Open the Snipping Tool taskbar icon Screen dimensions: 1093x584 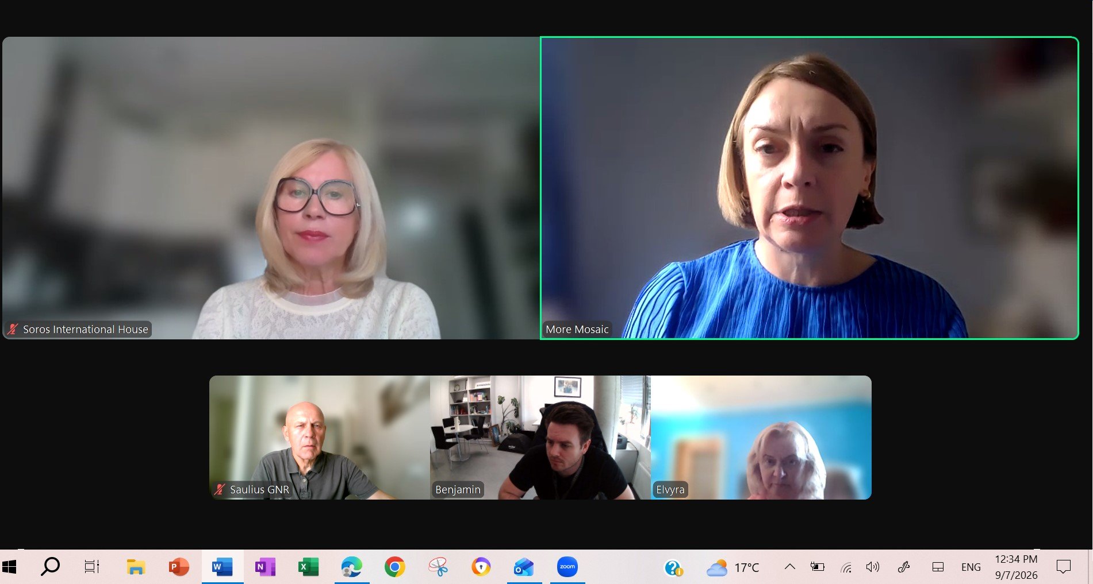[x=438, y=567]
